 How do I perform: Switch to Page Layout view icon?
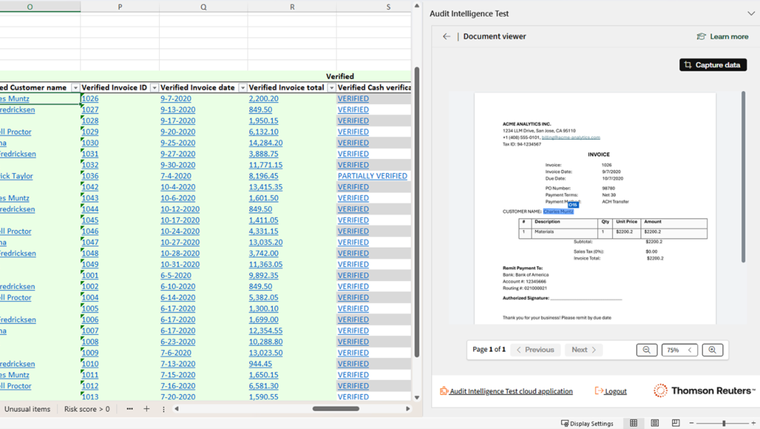[x=655, y=423]
